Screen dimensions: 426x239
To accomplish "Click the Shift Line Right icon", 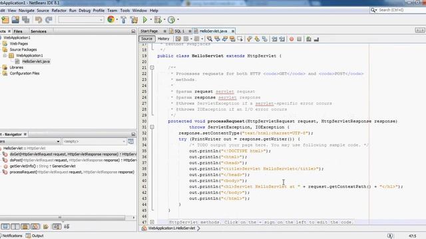I will click(x=282, y=39).
